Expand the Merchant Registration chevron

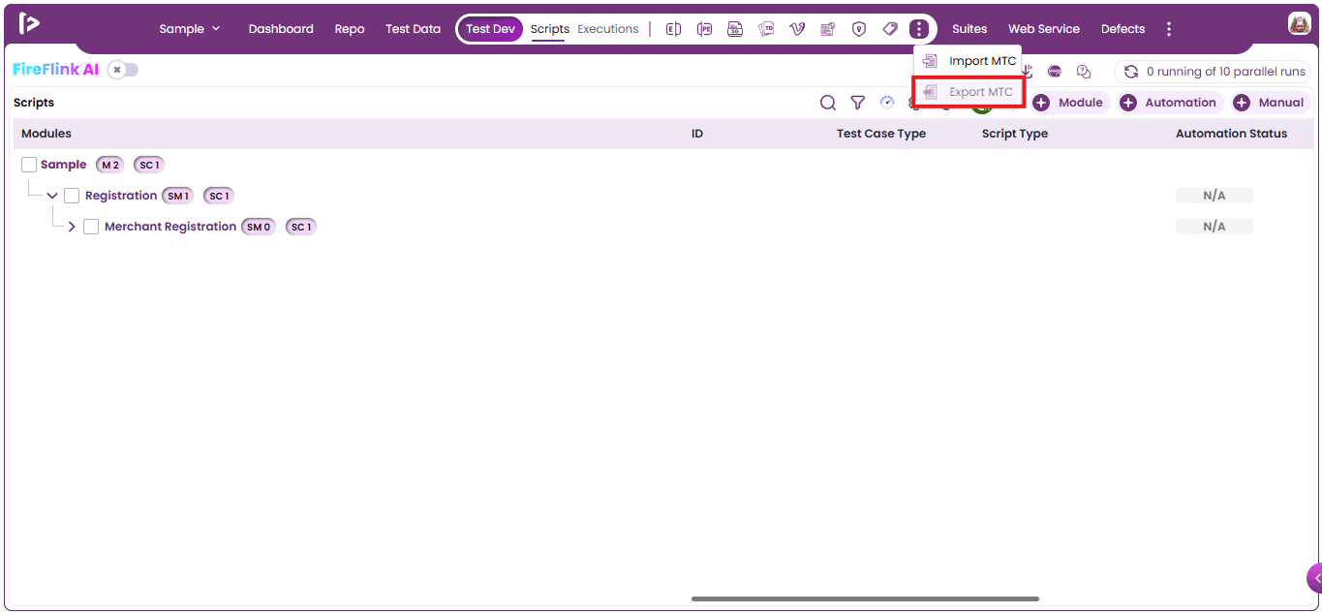pyautogui.click(x=72, y=227)
